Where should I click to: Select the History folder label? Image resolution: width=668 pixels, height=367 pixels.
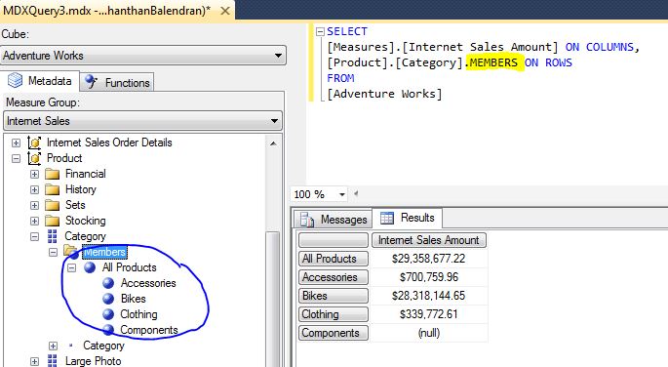[x=81, y=189]
